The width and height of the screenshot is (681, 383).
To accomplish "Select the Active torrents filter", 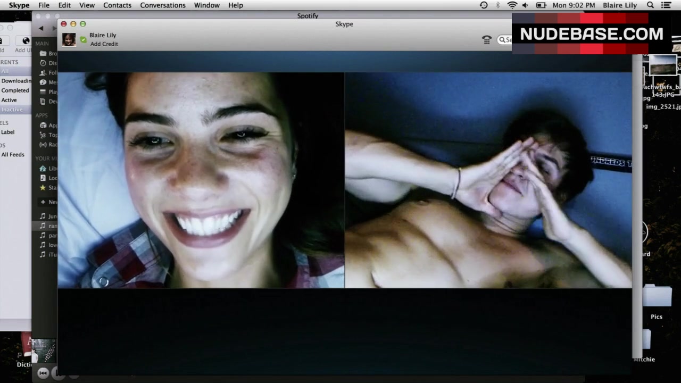I will (x=9, y=100).
